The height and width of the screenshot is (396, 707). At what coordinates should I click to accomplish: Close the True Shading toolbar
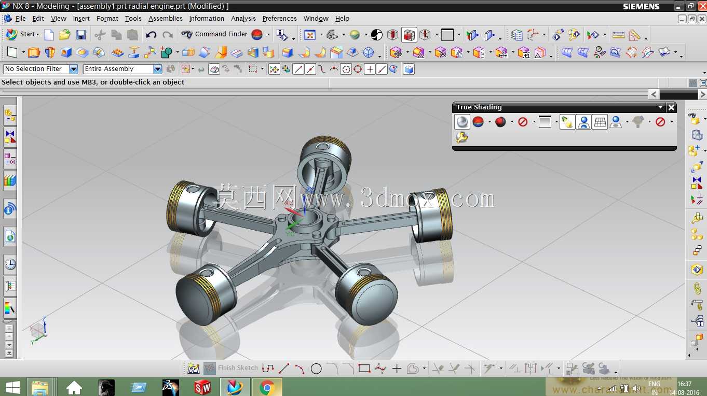click(x=671, y=107)
